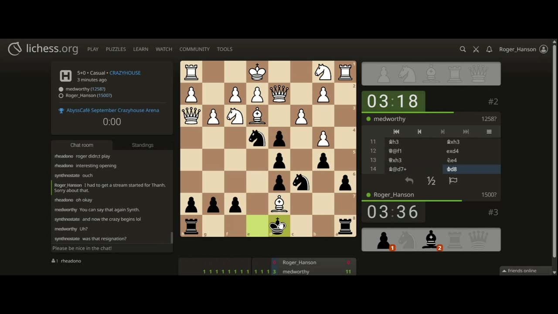The width and height of the screenshot is (558, 314).
Task: Click the chat room scrollbar
Action: click(172, 238)
